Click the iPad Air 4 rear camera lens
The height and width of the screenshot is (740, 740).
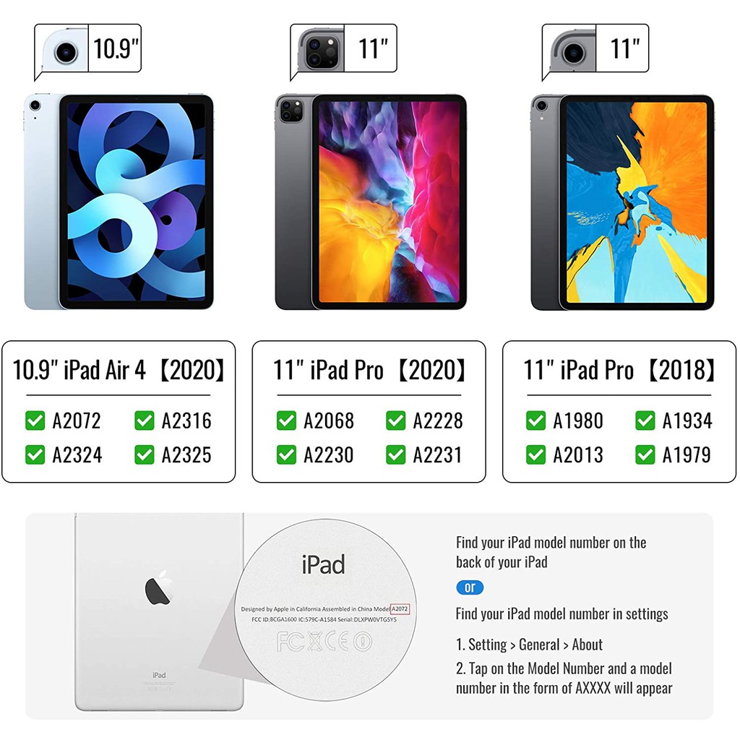tap(35, 105)
